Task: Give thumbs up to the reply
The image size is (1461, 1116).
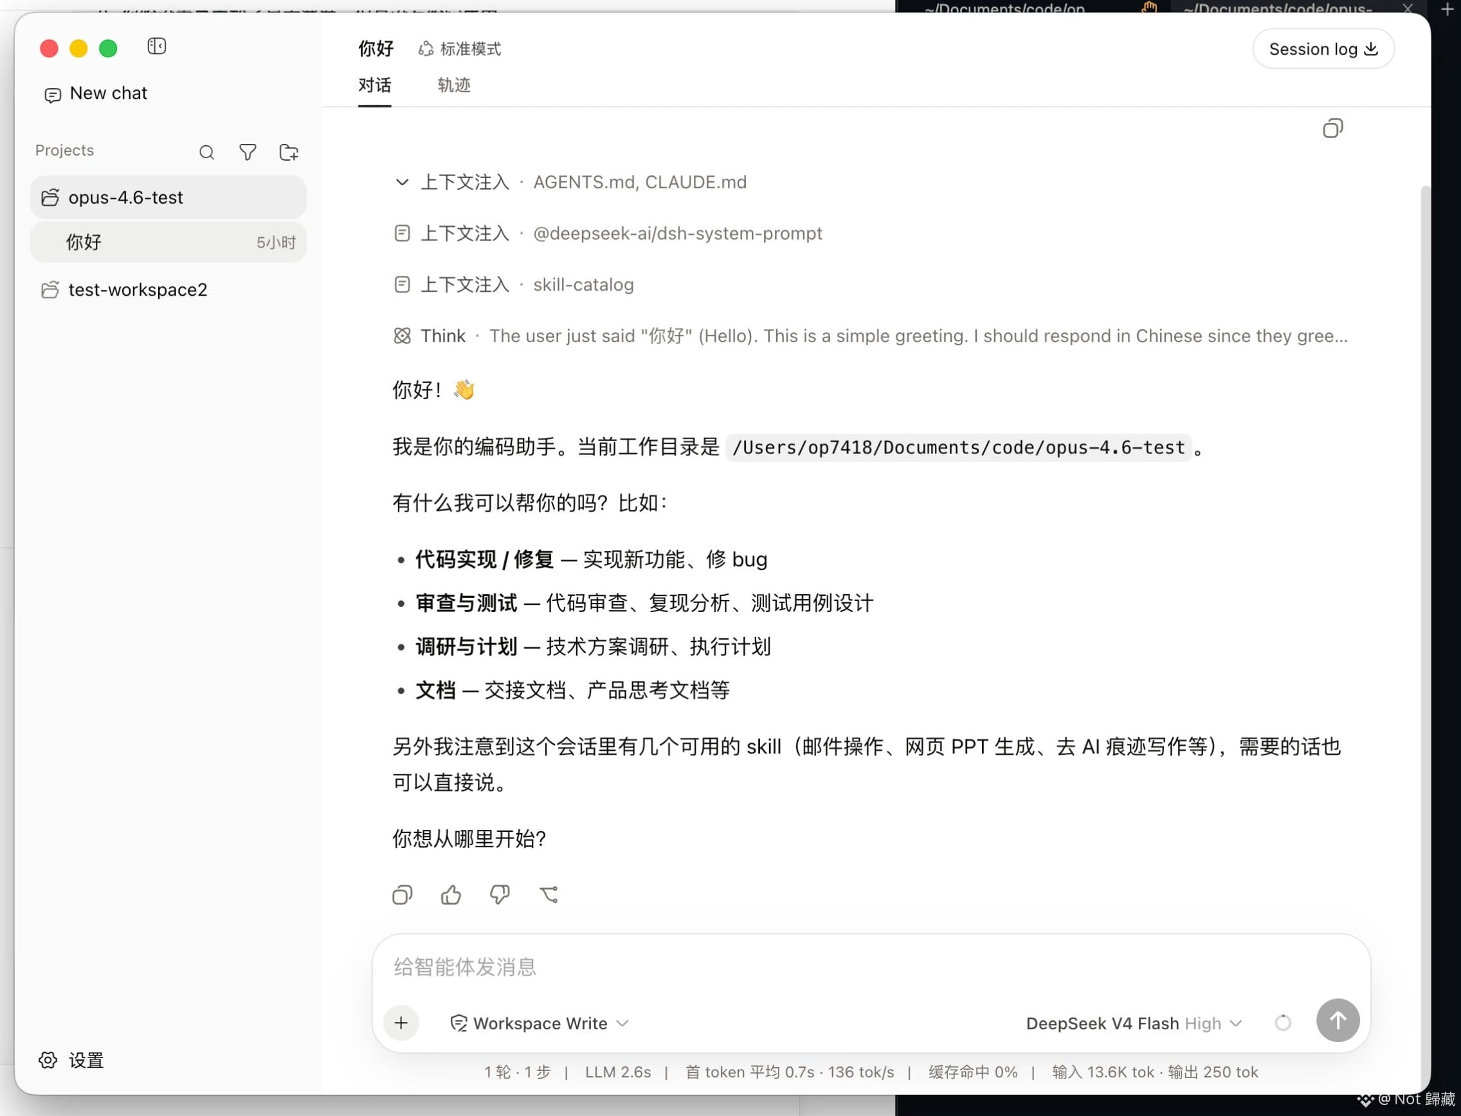Action: 451,895
